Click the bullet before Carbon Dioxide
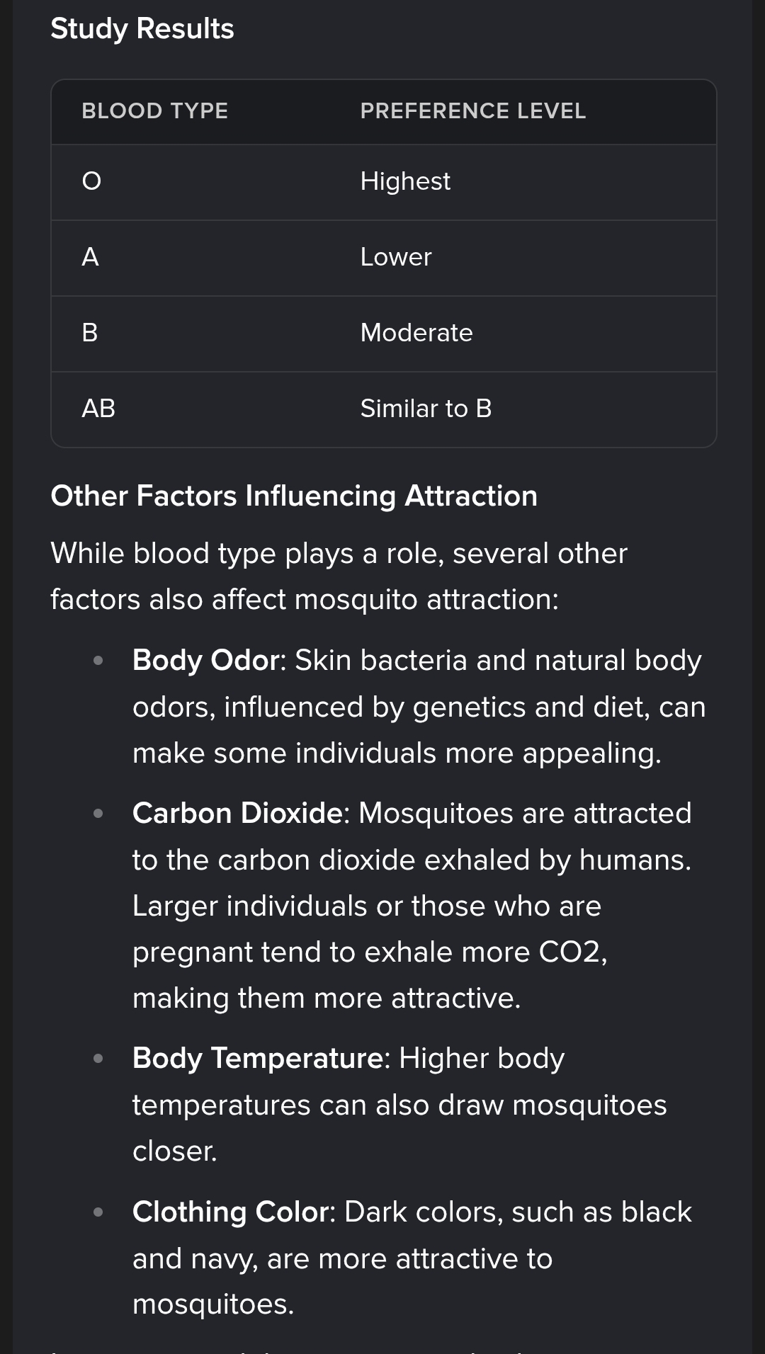This screenshot has height=1354, width=765. point(98,814)
